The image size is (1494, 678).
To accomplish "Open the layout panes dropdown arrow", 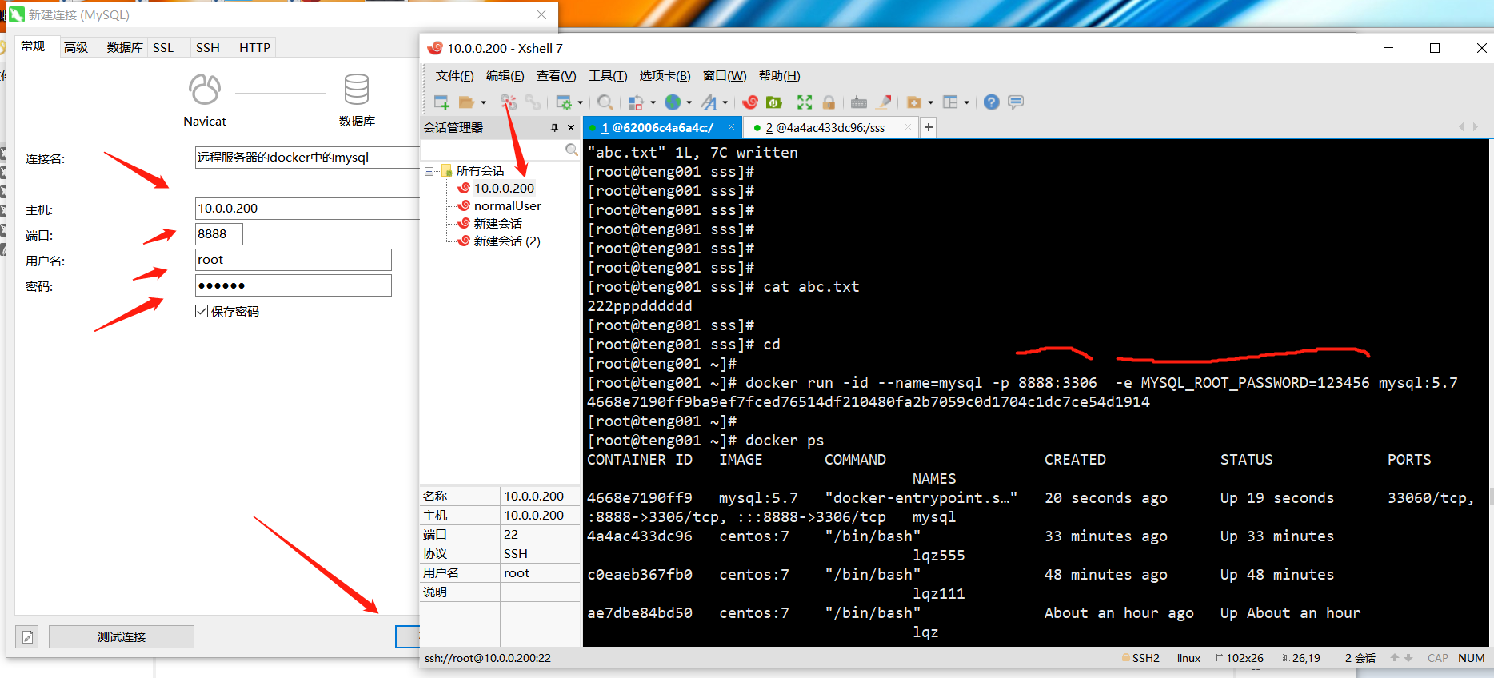I will (967, 102).
